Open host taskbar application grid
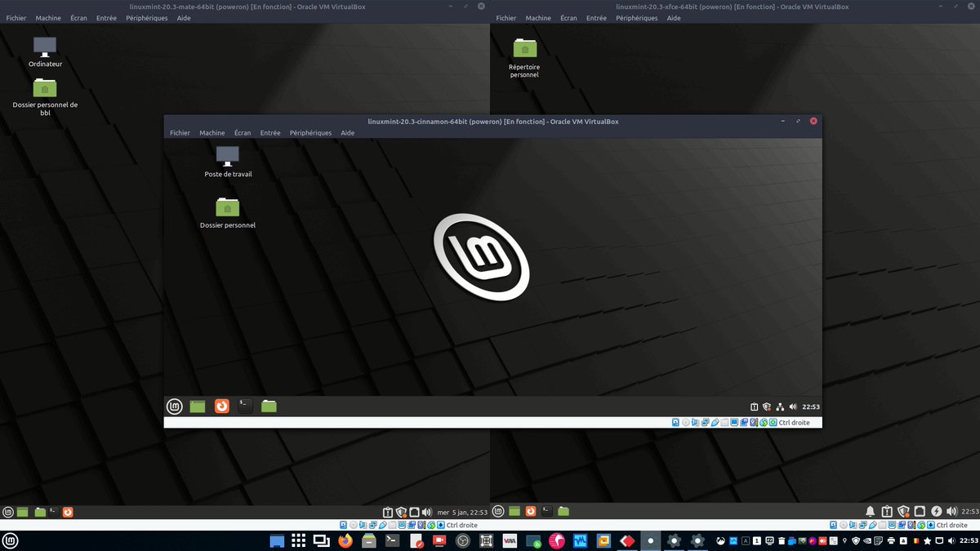Image resolution: width=980 pixels, height=551 pixels. click(x=299, y=540)
